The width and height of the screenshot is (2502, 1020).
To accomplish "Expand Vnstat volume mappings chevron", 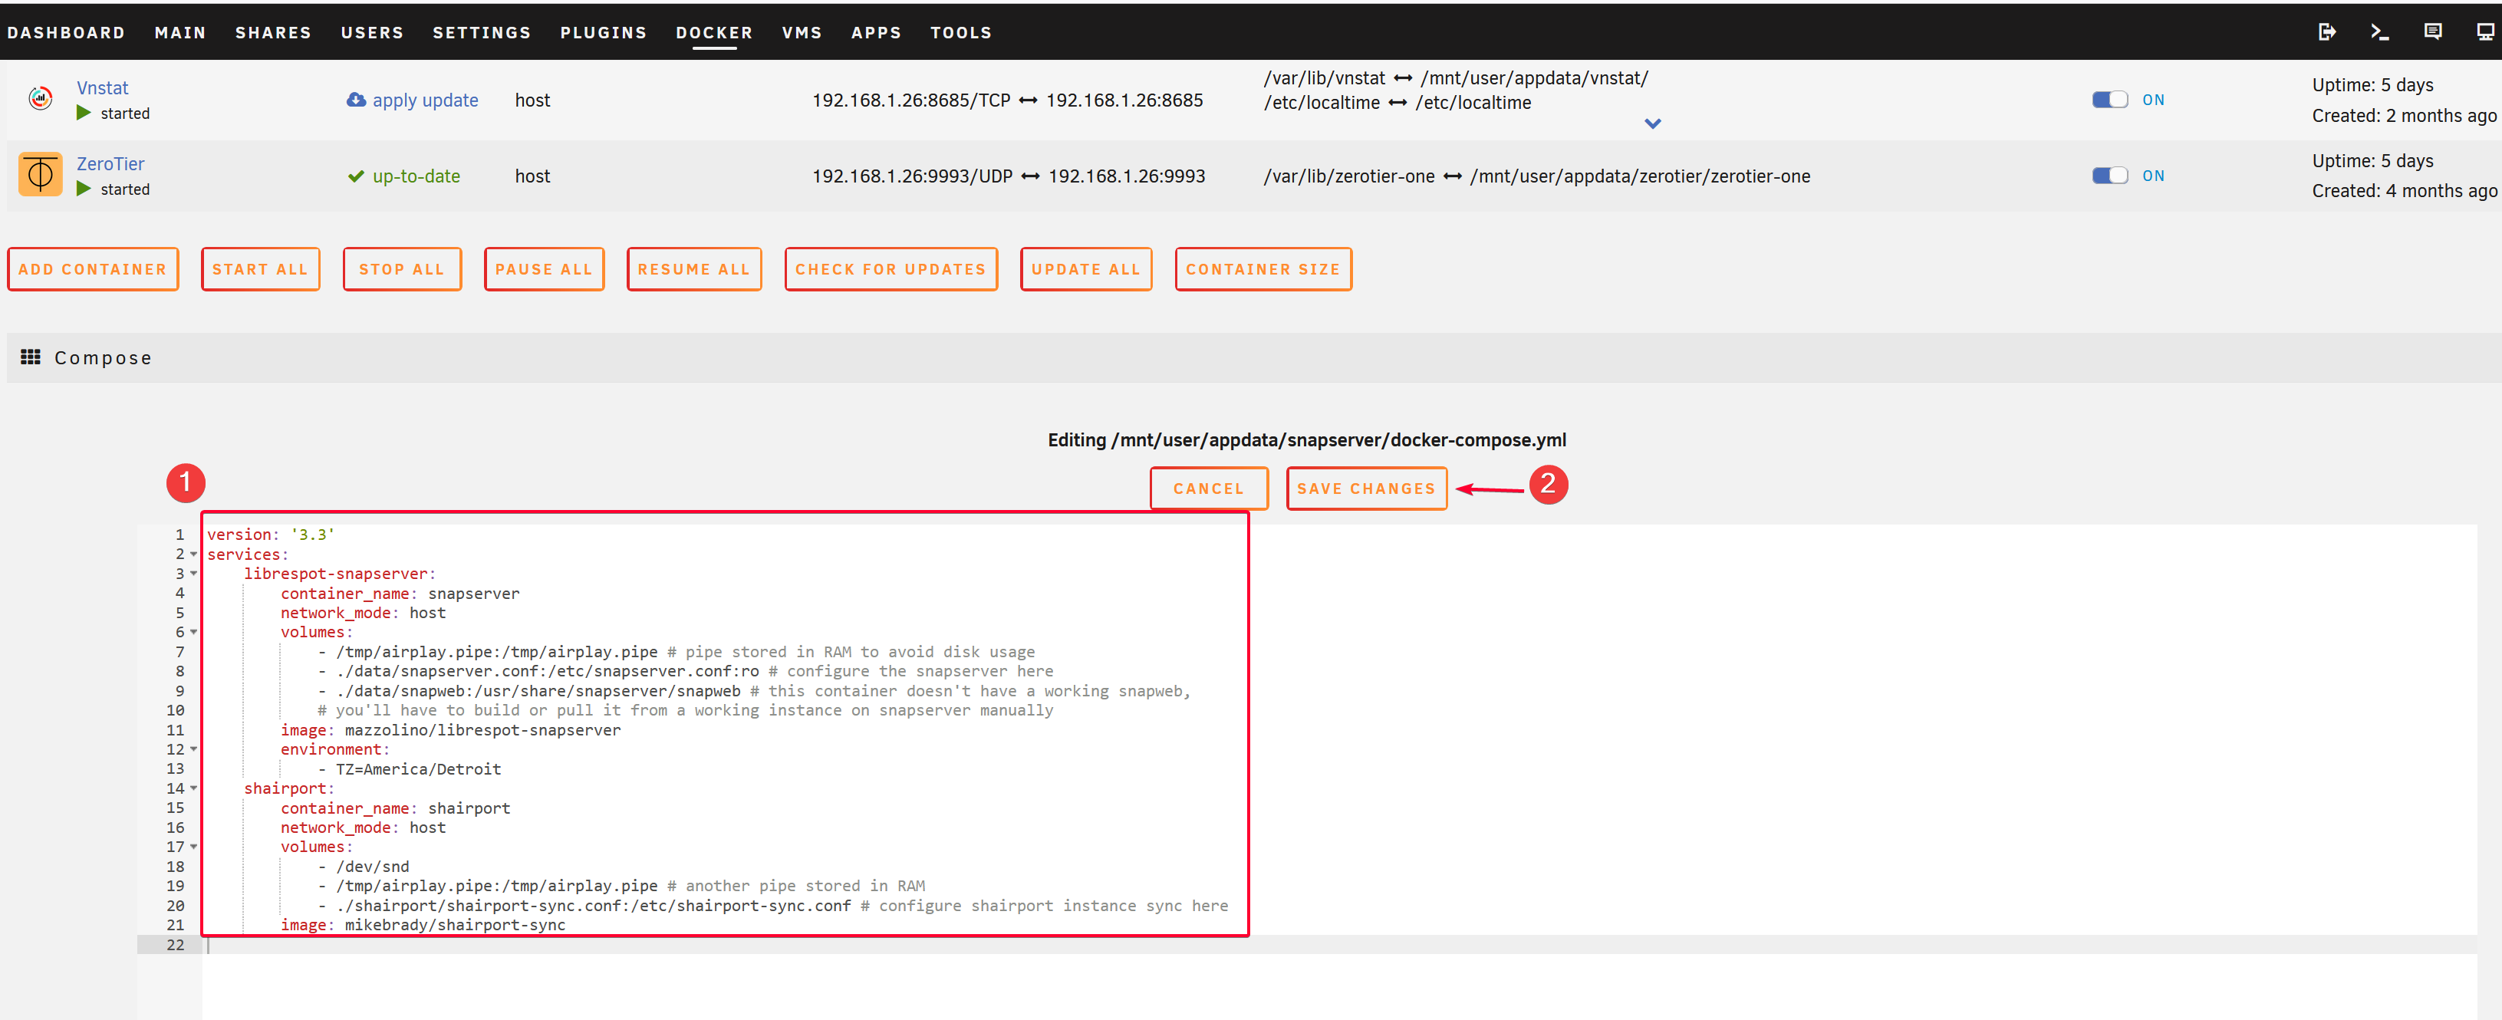I will (x=1652, y=123).
